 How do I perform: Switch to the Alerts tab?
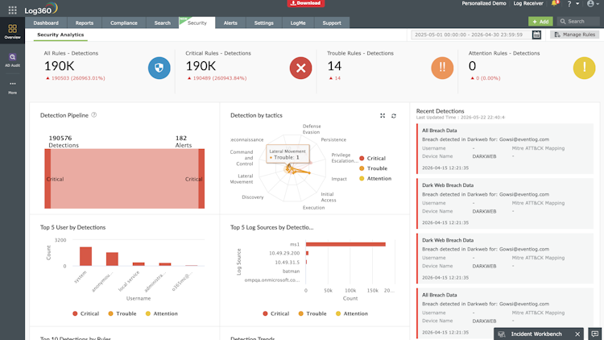(x=230, y=23)
